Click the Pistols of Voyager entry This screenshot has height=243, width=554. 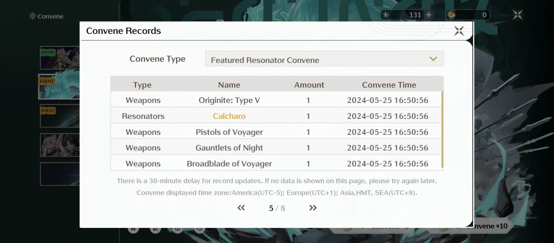(x=229, y=132)
